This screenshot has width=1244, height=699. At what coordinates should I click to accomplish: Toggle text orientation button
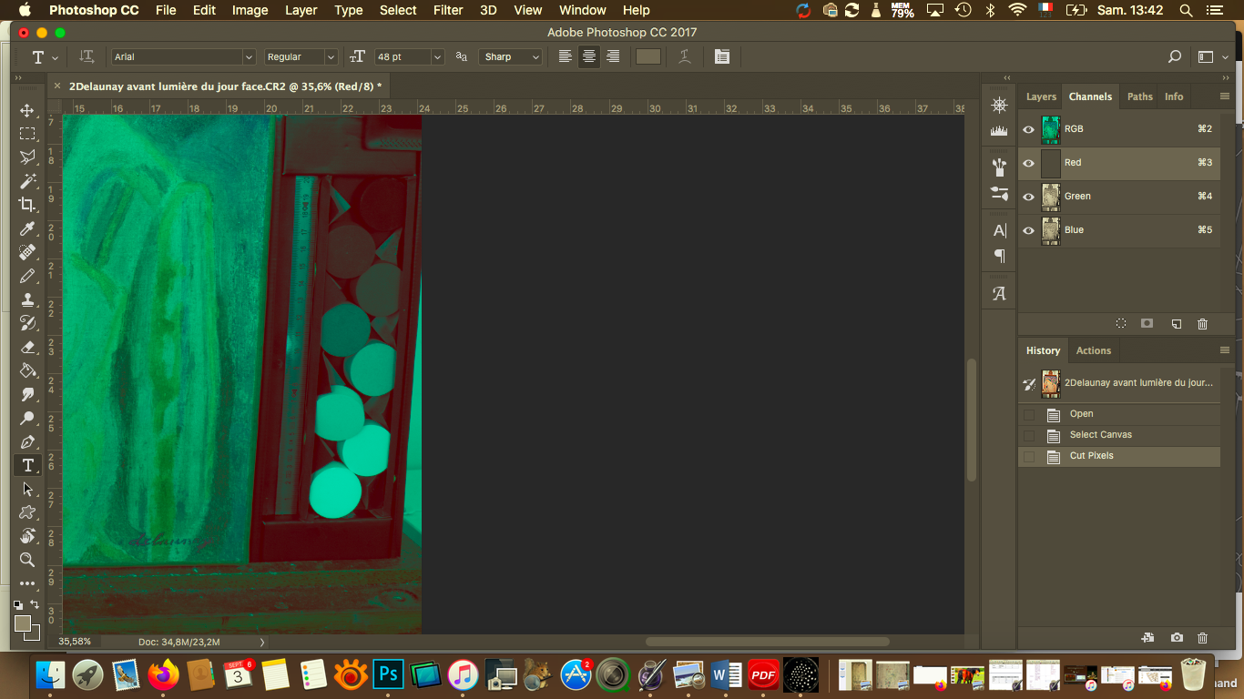point(87,56)
